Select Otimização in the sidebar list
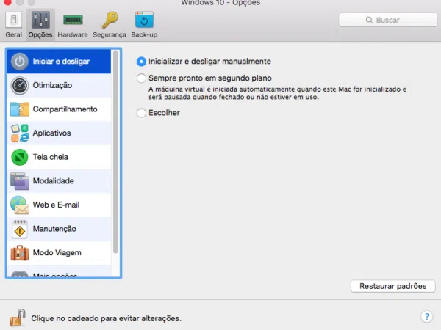The width and height of the screenshot is (441, 330). pyautogui.click(x=59, y=85)
